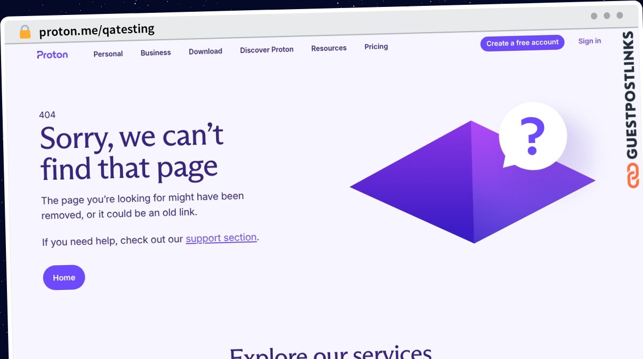Image resolution: width=643 pixels, height=359 pixels.
Task: Open the Personal menu
Action: point(108,54)
